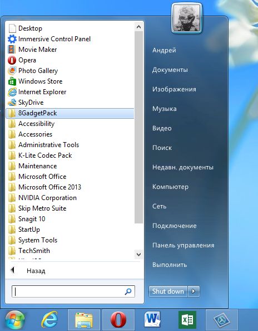Open Изображения from the right pane
Viewport: 258px width, 331px height.
(174, 89)
